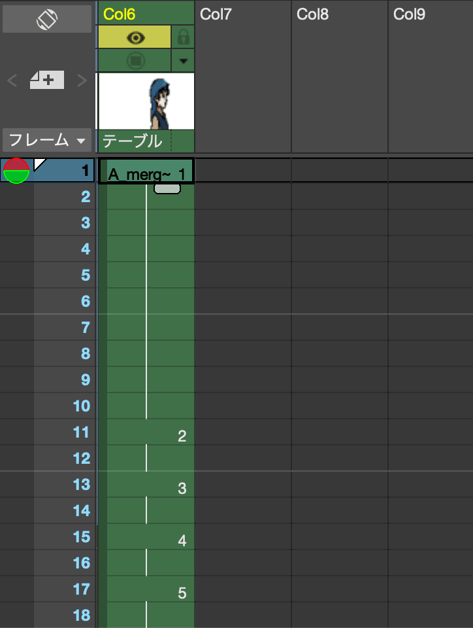Click frame number 5 in row header
This screenshot has width=473, height=628.
coord(86,275)
